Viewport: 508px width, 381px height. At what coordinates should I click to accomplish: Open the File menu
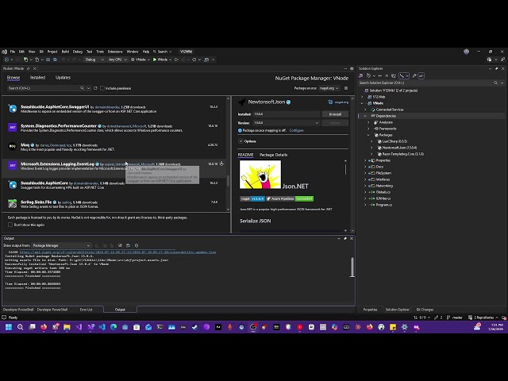coord(13,52)
